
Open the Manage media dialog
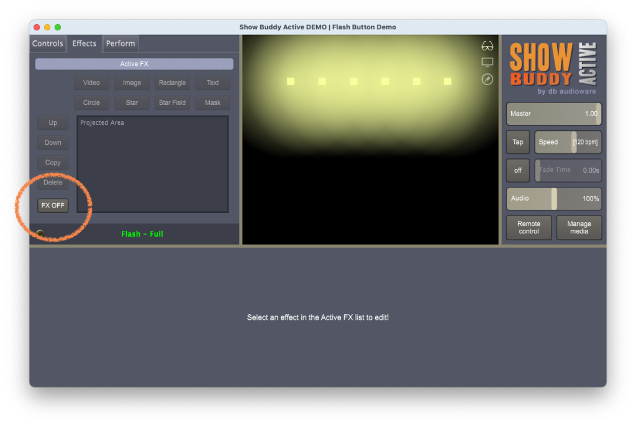(579, 227)
